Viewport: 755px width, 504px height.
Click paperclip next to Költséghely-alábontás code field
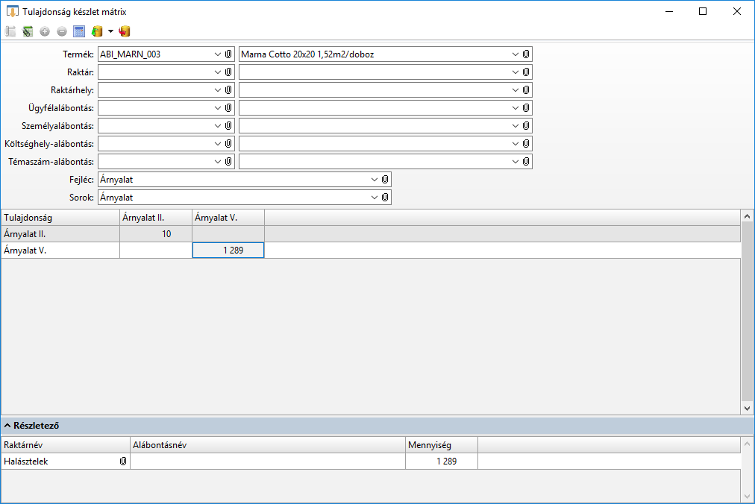click(x=229, y=143)
